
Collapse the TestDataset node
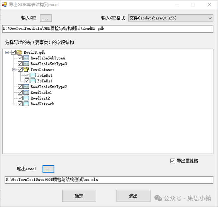point(14,69)
